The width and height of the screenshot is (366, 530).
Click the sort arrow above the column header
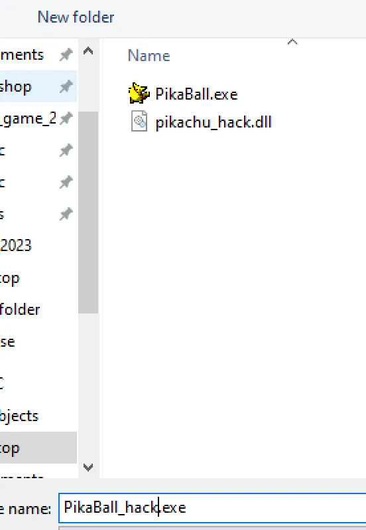(x=292, y=42)
